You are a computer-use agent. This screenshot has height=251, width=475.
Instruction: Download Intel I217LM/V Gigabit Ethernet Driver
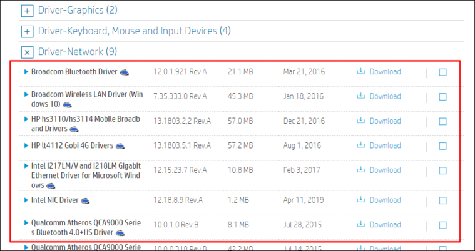click(x=385, y=170)
